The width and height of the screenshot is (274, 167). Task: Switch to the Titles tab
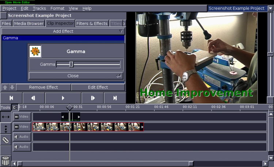116,23
